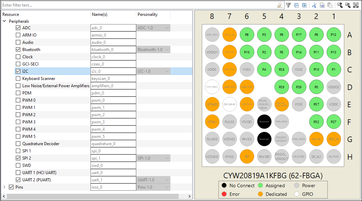
Task: Zoom in on the pin diagram
Action: pos(340,5)
